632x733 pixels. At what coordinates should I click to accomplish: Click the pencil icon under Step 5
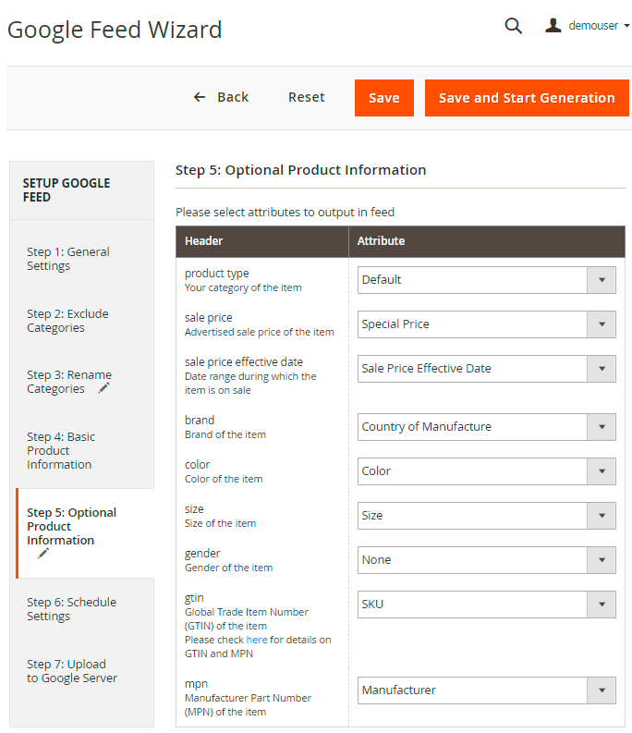pos(43,554)
